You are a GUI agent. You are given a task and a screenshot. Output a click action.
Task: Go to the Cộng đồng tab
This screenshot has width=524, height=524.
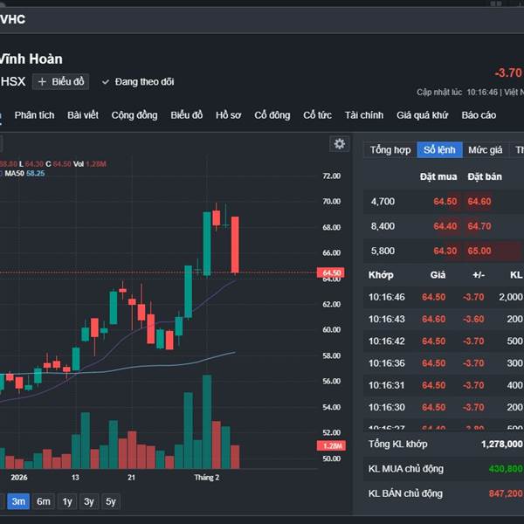pyautogui.click(x=134, y=115)
